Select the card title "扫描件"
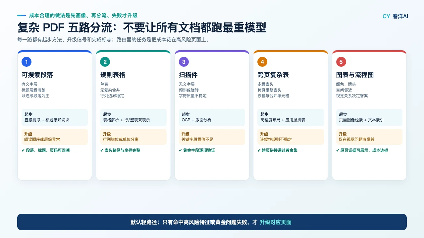The image size is (424, 238). click(x=188, y=75)
